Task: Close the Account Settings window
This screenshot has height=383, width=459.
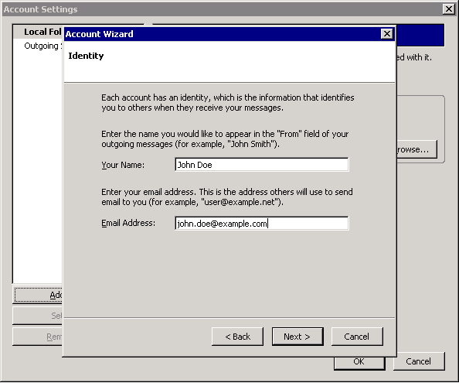Action: (449, 9)
